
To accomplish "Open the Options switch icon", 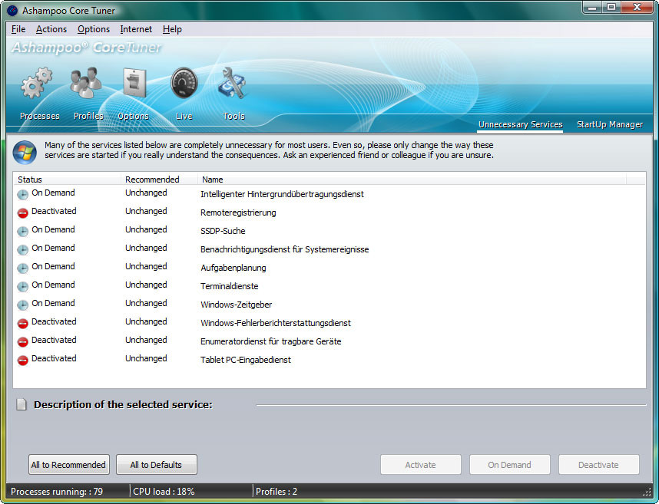I will (x=134, y=83).
